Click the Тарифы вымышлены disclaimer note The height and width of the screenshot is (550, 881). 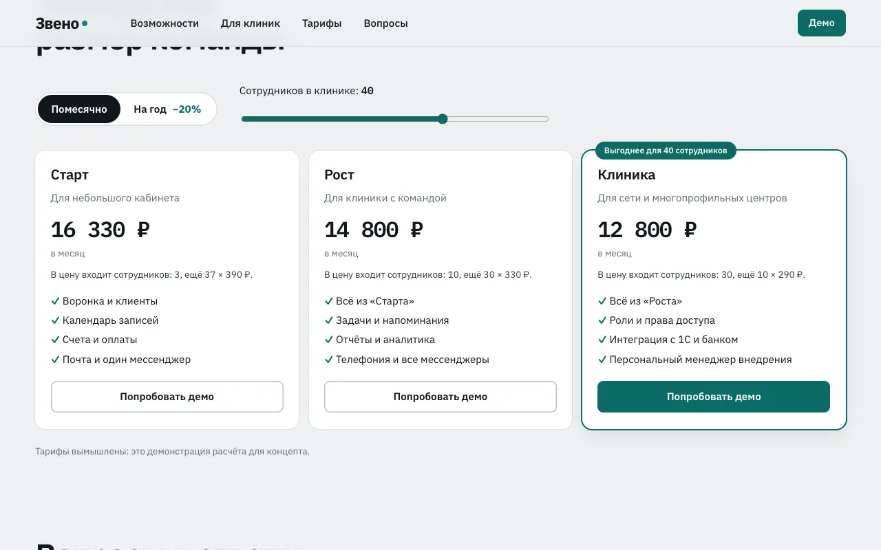pos(173,452)
